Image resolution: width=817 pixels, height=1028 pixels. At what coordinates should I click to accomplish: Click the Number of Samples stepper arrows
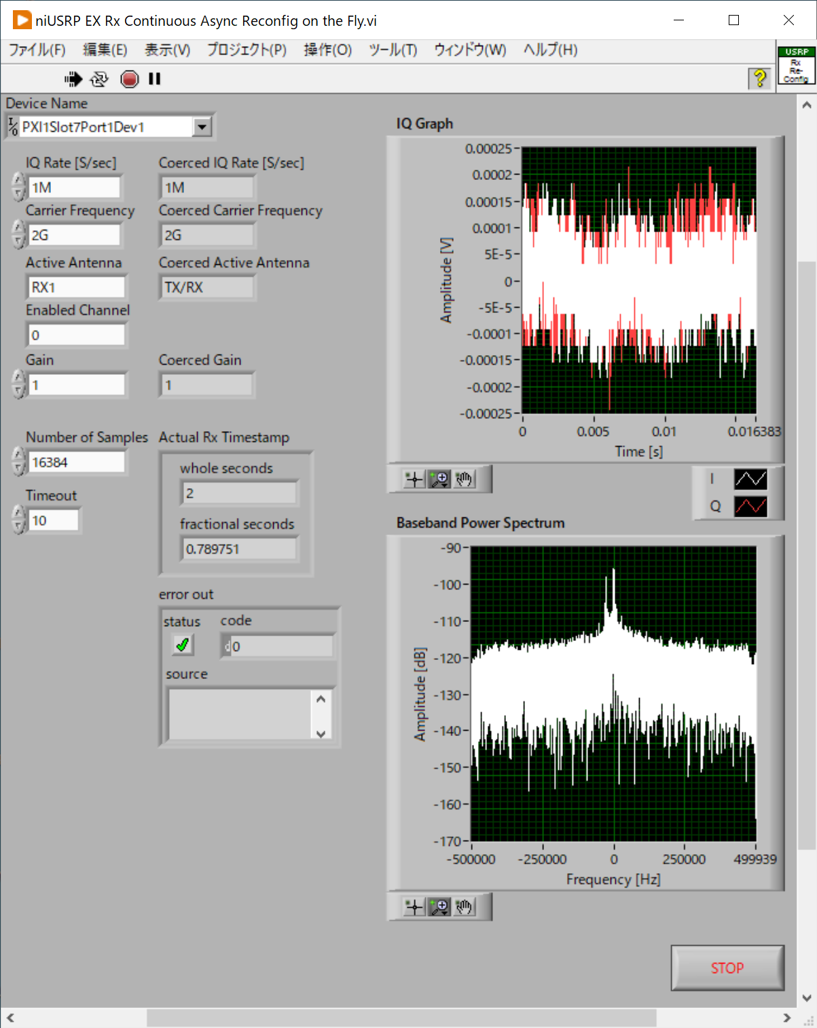point(18,462)
